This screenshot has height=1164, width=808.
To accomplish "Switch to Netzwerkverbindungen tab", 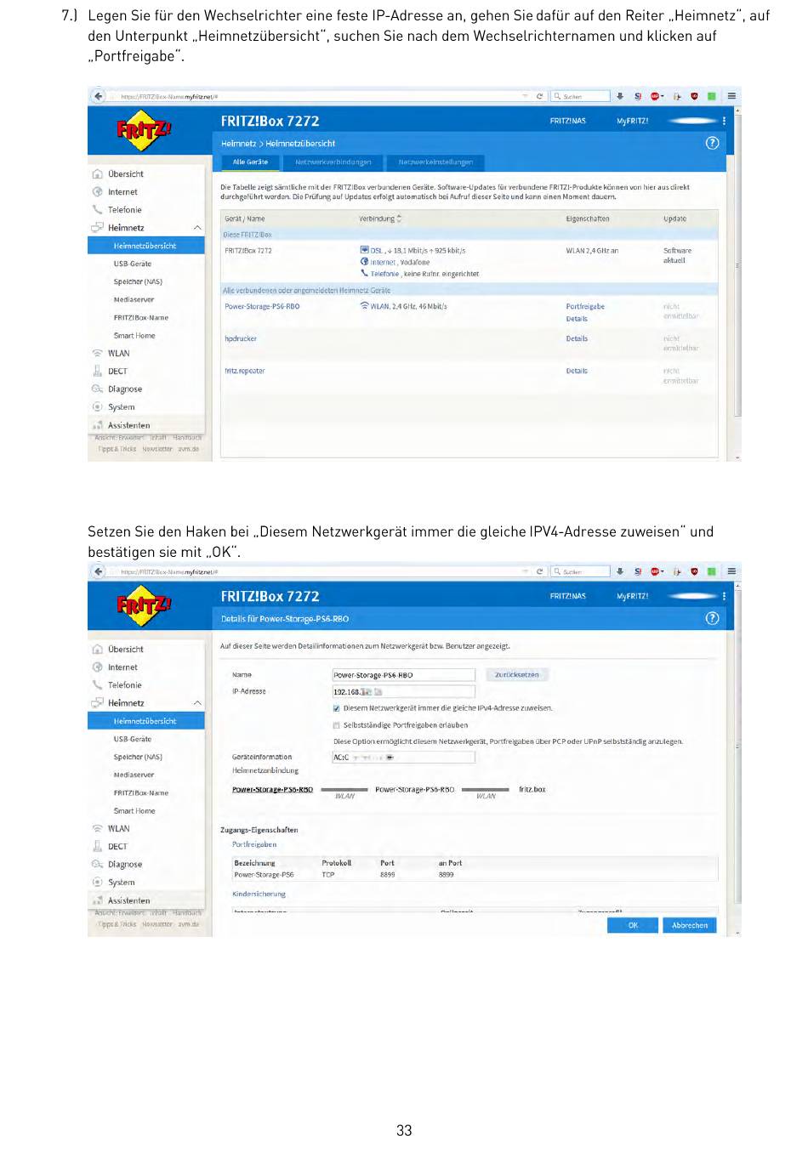I will [x=333, y=162].
